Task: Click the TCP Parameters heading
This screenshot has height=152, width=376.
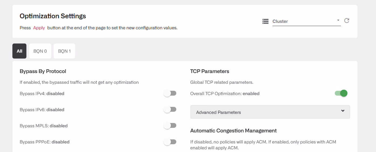Action: pos(210,71)
